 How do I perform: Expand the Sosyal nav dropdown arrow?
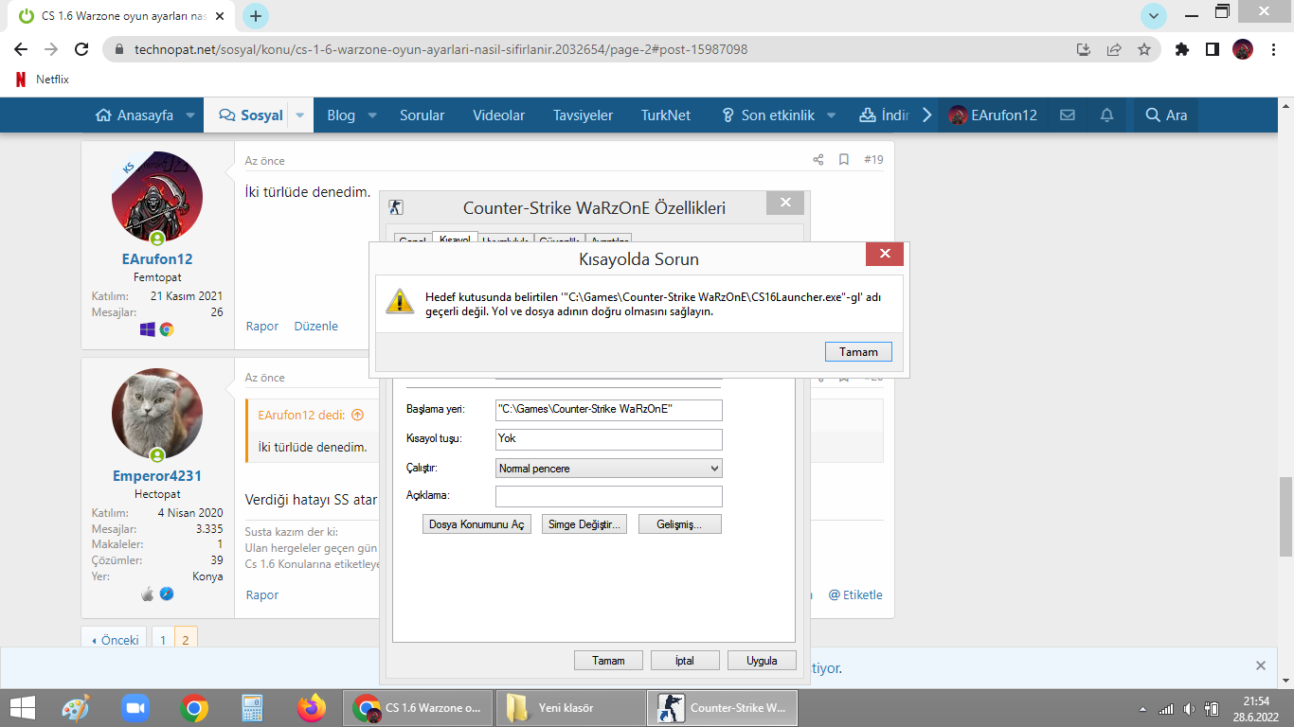(300, 115)
